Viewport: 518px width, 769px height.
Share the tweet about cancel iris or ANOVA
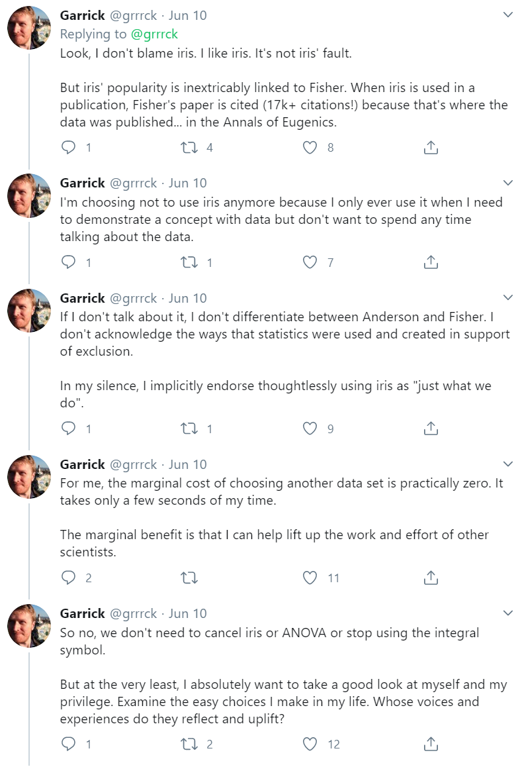430,744
